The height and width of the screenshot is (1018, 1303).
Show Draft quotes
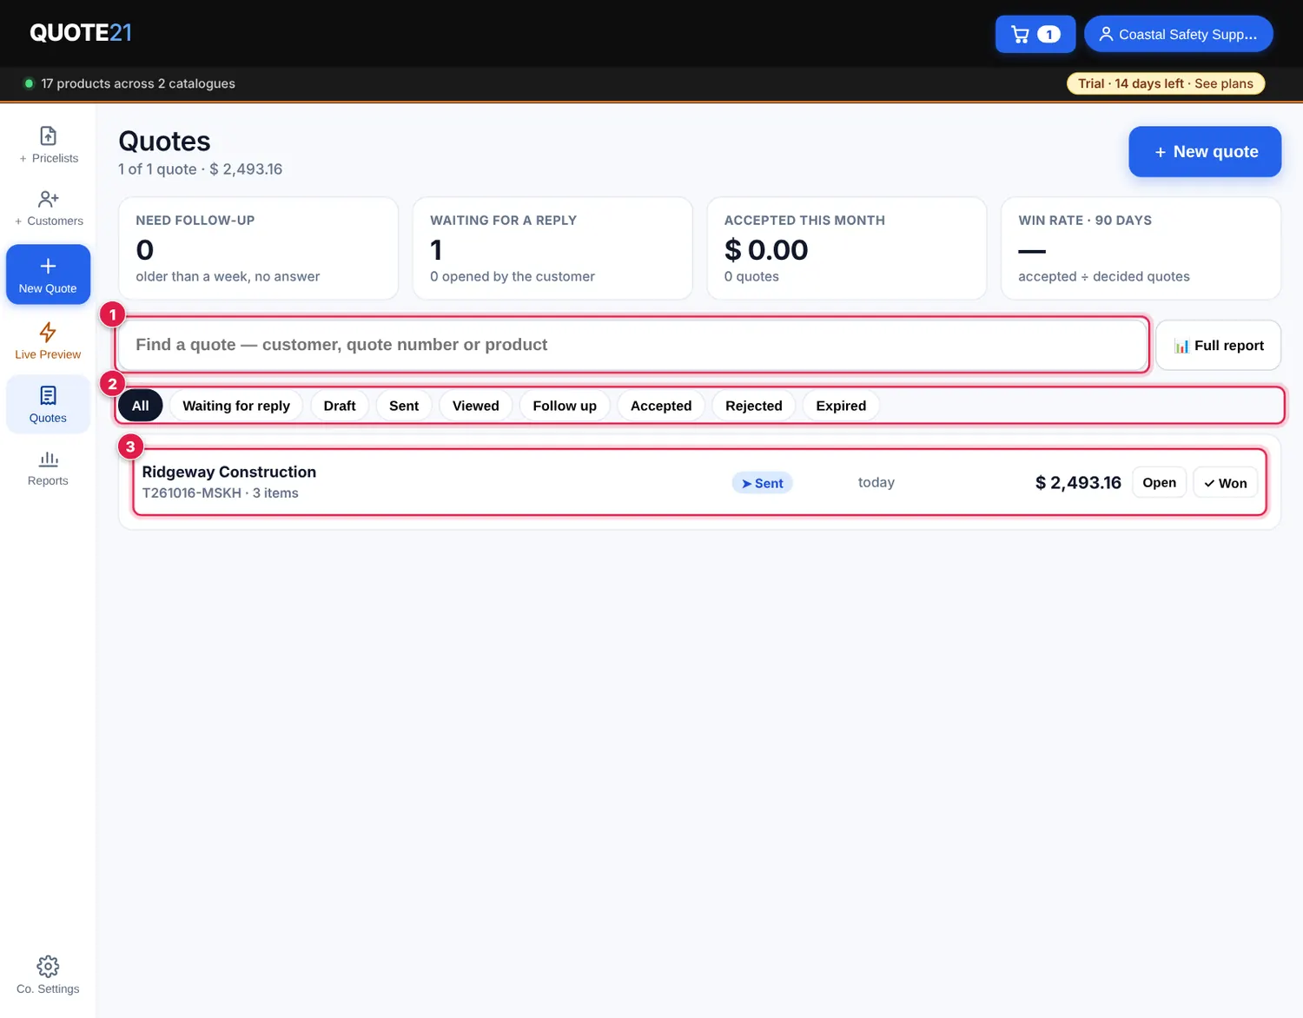pos(340,406)
